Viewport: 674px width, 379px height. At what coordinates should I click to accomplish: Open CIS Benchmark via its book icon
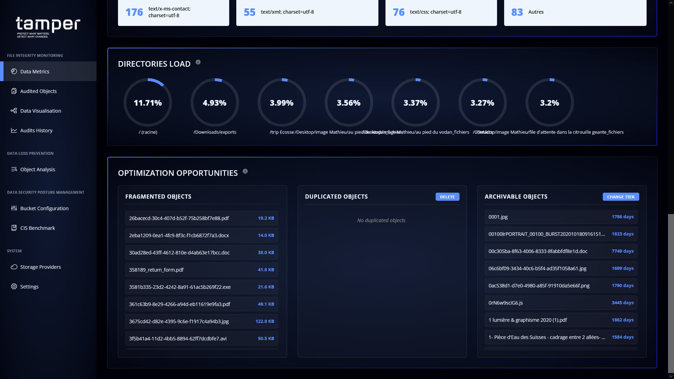pyautogui.click(x=14, y=228)
